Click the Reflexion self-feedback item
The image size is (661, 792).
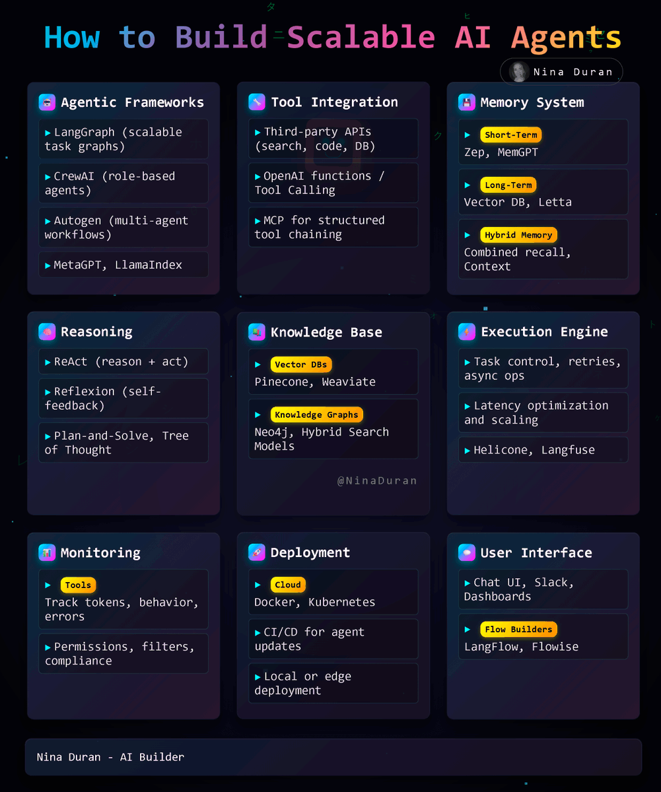click(123, 399)
